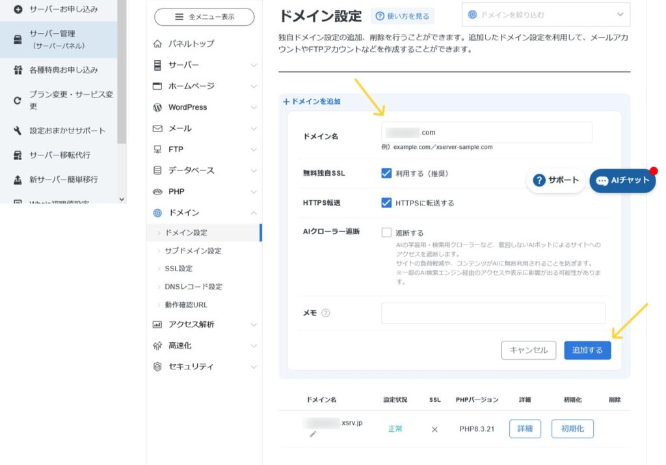The height and width of the screenshot is (465, 666).
Task: Click the メール envelope icon
Action: pyautogui.click(x=157, y=128)
